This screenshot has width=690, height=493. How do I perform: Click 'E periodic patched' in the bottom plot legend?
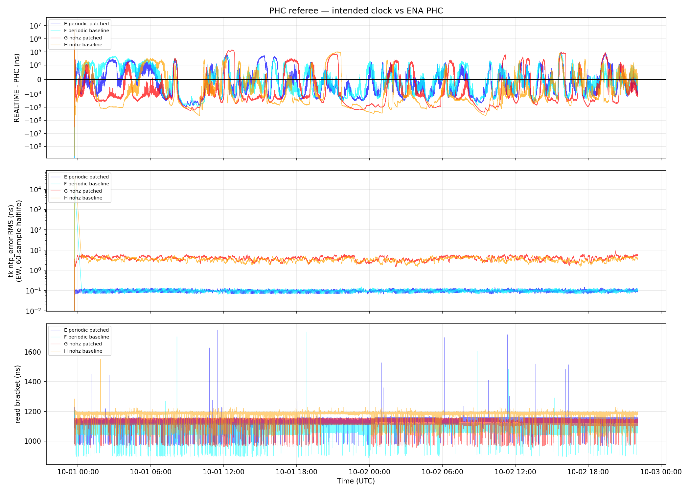point(86,330)
